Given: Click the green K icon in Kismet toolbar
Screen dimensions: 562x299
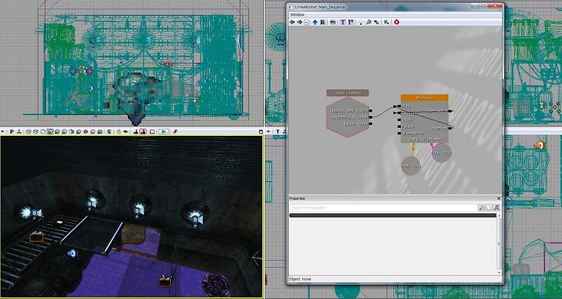Looking at the screenshot, I should pos(386,22).
